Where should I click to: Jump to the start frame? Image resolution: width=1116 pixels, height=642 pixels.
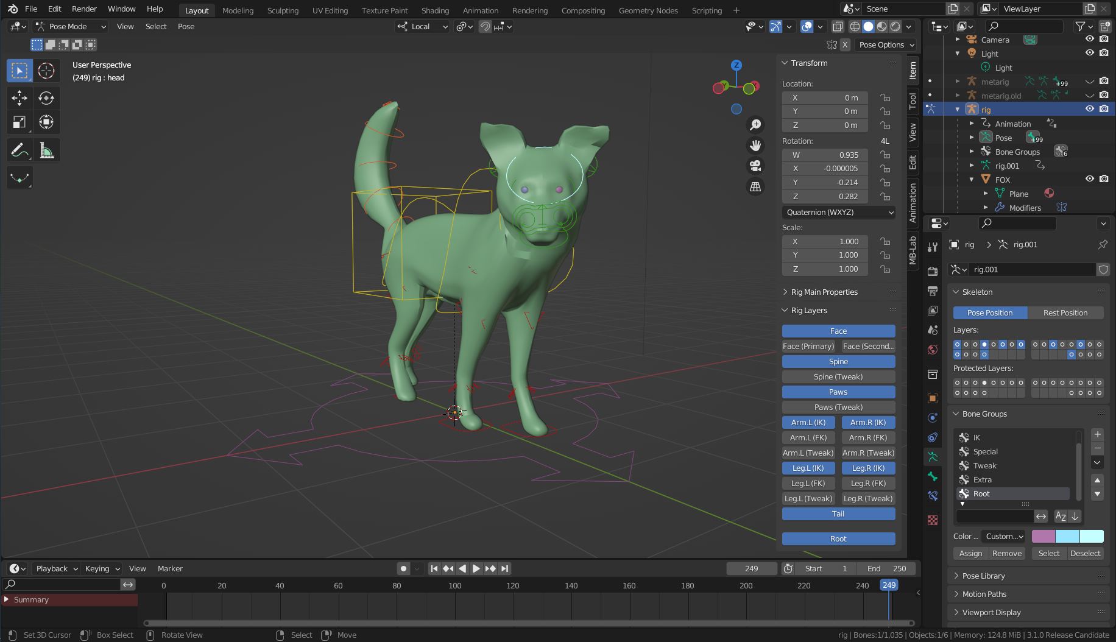pyautogui.click(x=434, y=568)
